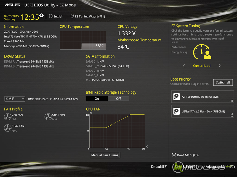Click the EZ System Tuning gauge icon
The height and width of the screenshot is (177, 237).
[202, 52]
